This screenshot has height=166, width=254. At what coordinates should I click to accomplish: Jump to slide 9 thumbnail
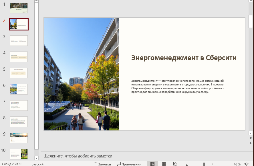click(19, 138)
